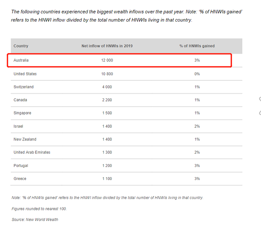Click the Greece country cell
Screen dimensions: 261x233
(x=20, y=179)
